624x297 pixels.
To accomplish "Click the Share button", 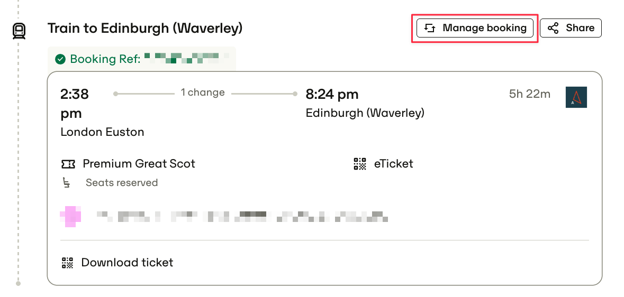I will 570,28.
